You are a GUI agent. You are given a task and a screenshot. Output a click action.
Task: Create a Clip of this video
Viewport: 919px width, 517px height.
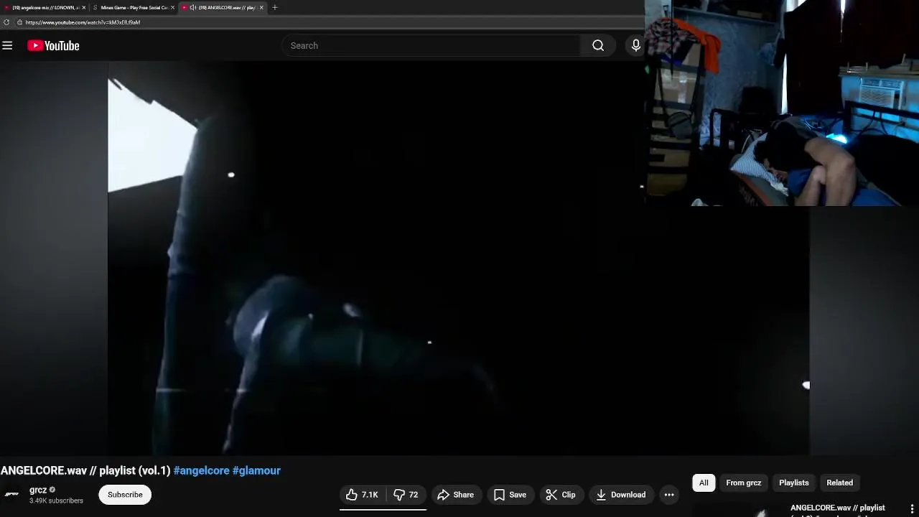(561, 495)
